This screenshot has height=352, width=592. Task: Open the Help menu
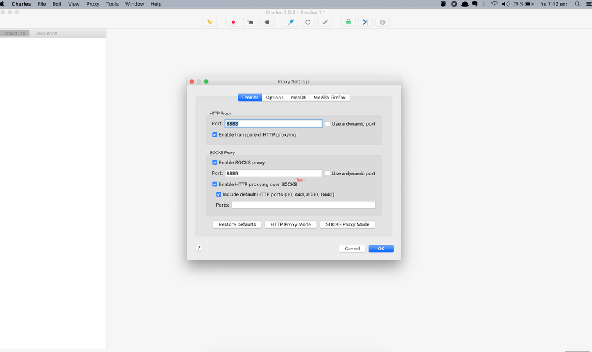point(156,4)
